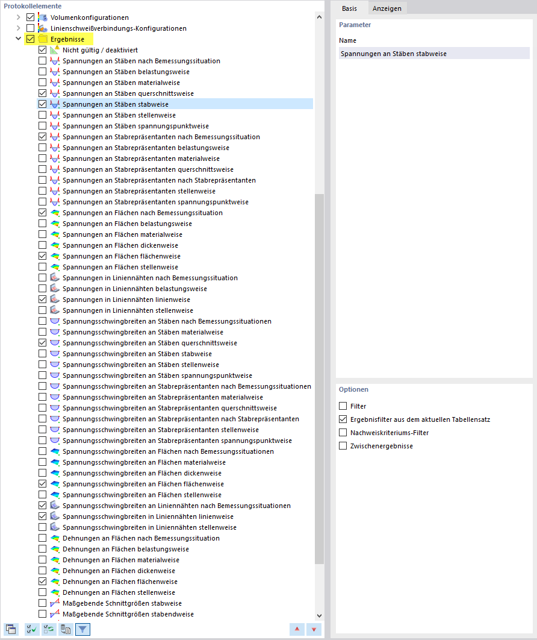
Task: Uncheck Spannungen an Stäben querschnittsweise checkbox
Action: pos(42,93)
